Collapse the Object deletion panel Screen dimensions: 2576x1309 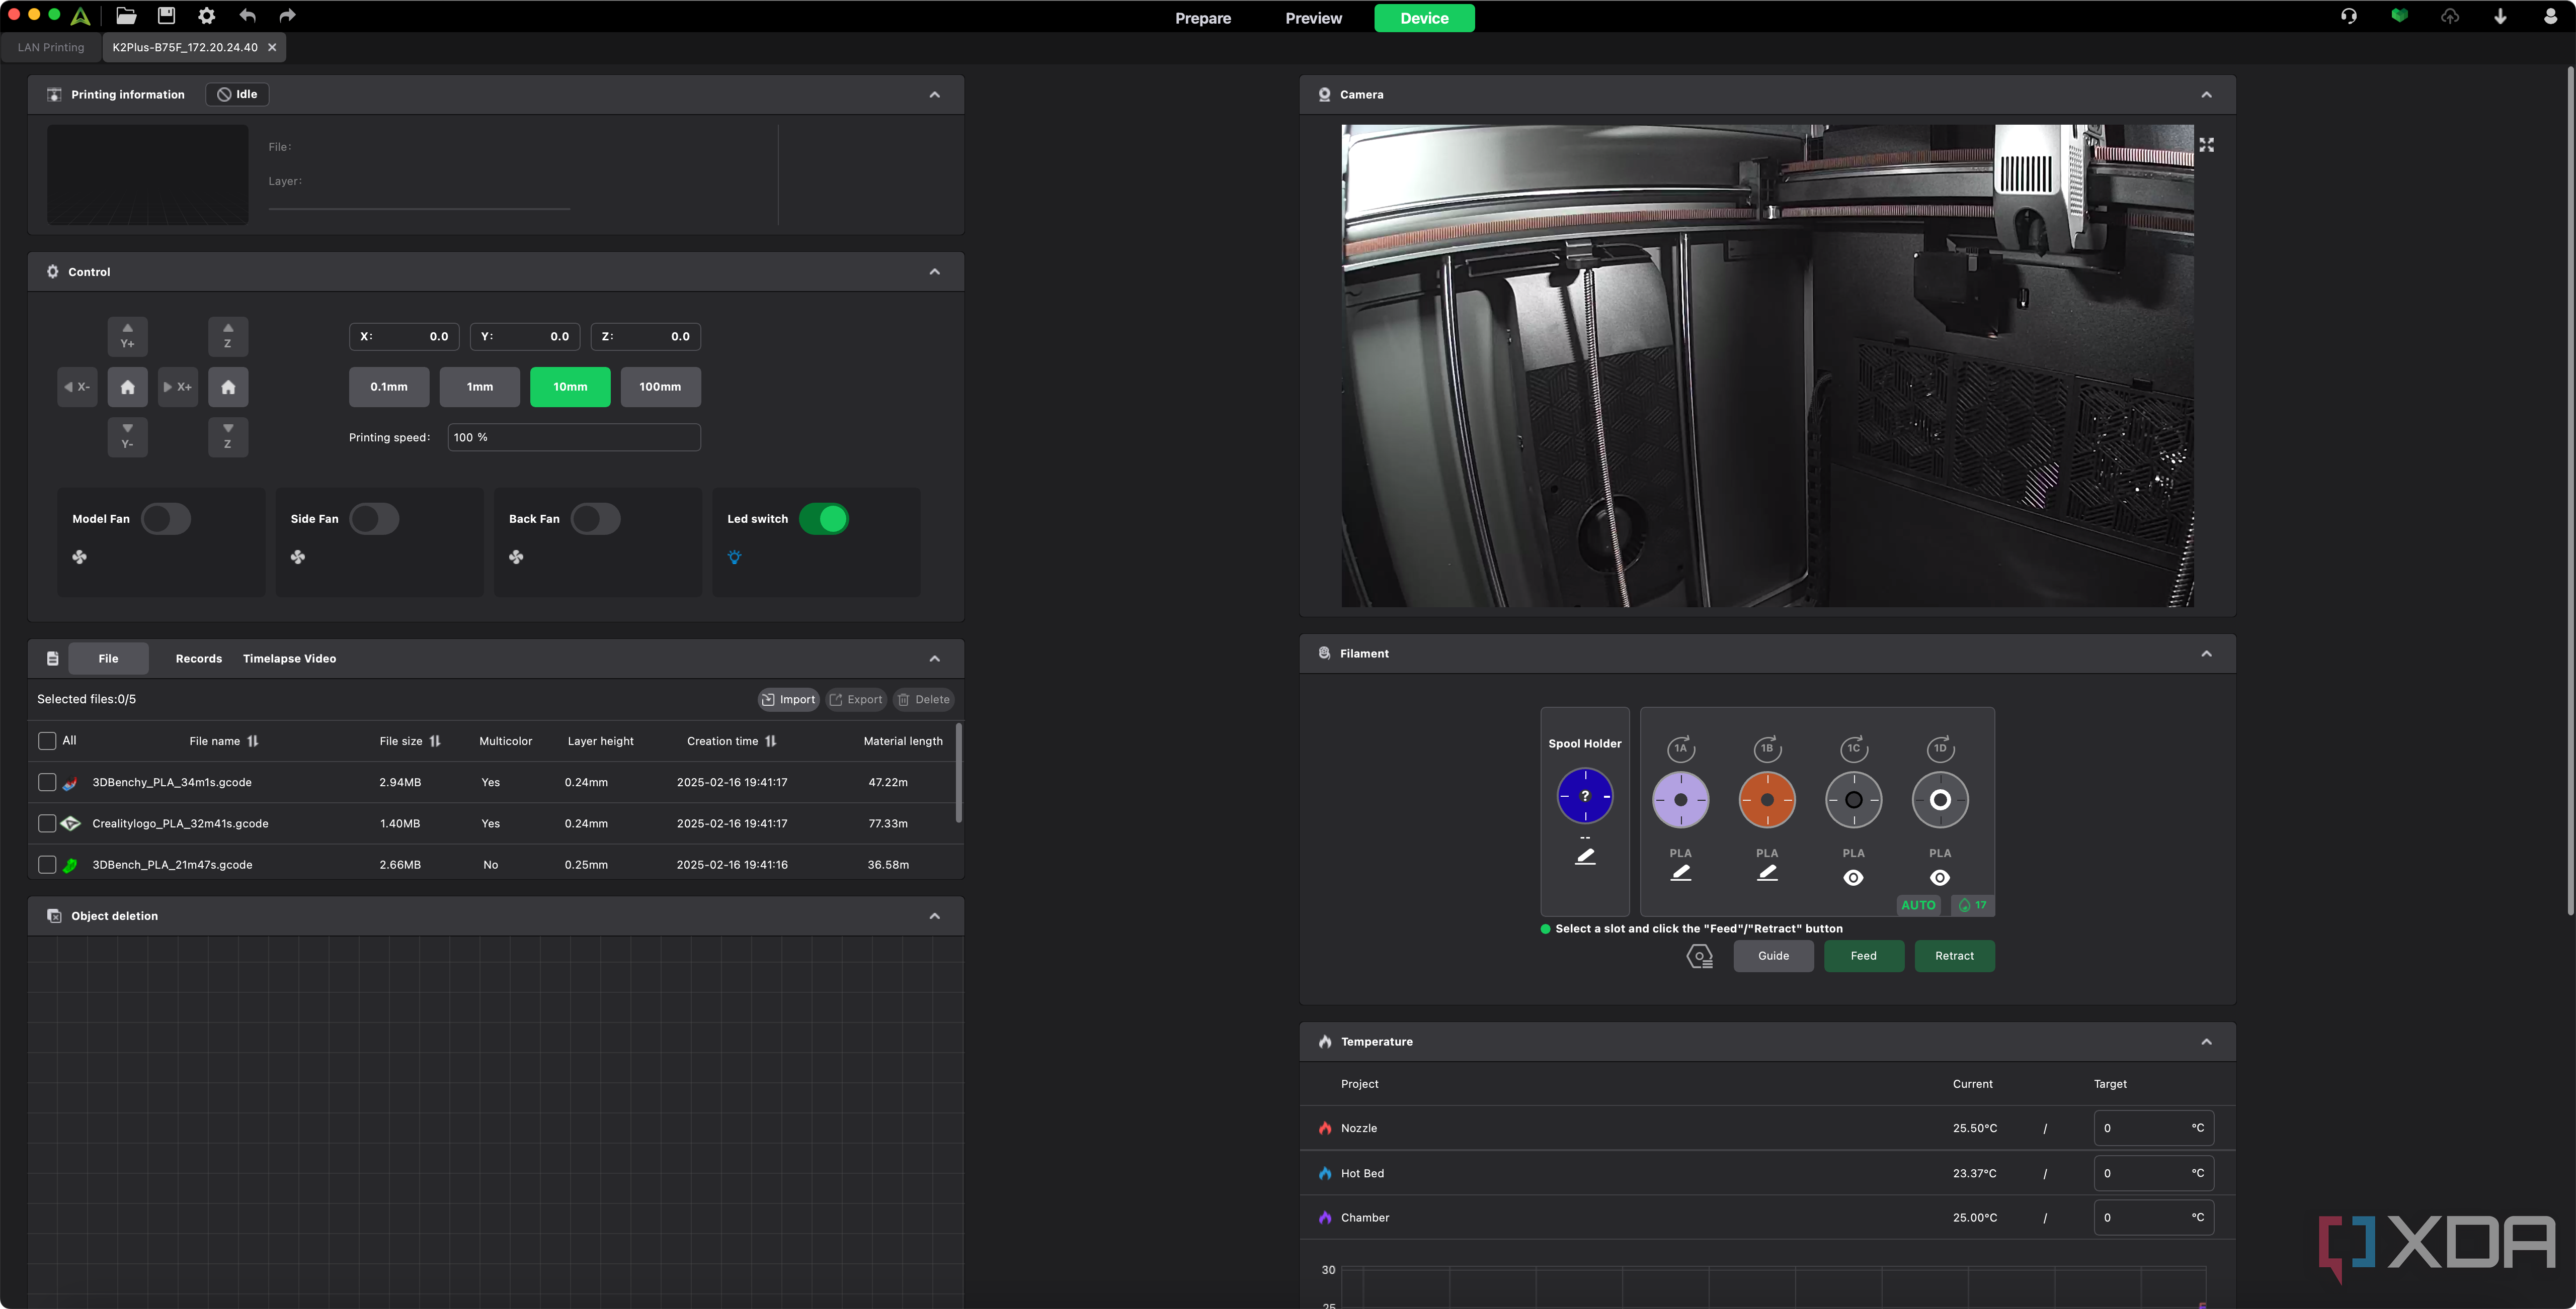point(935,916)
